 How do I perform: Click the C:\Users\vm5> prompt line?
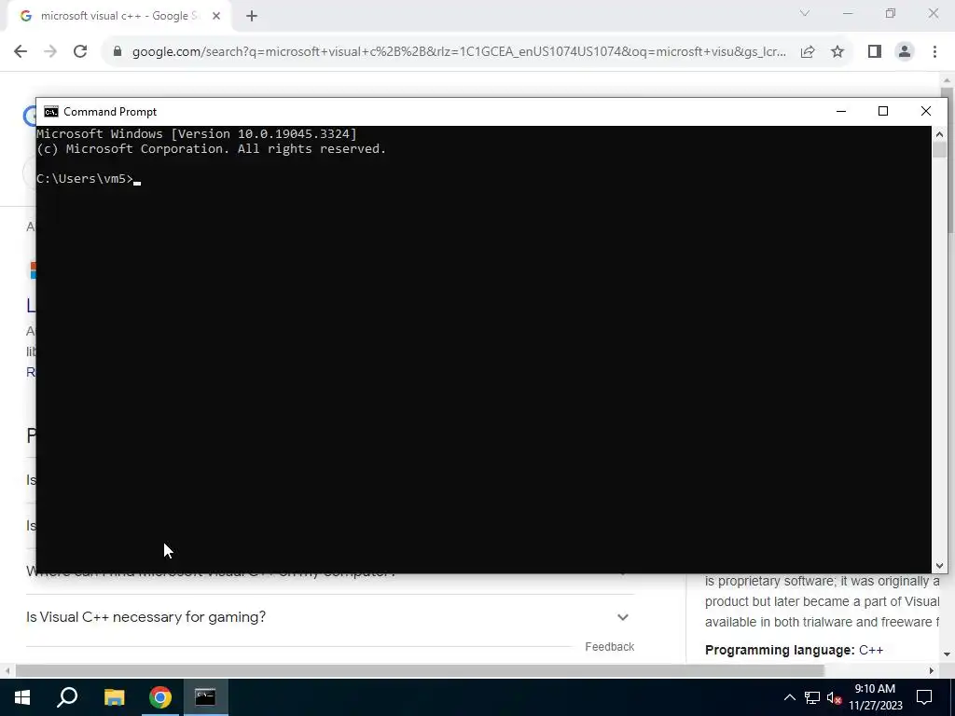tap(89, 179)
